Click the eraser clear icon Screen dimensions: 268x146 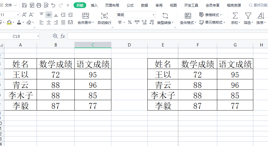point(29,22)
